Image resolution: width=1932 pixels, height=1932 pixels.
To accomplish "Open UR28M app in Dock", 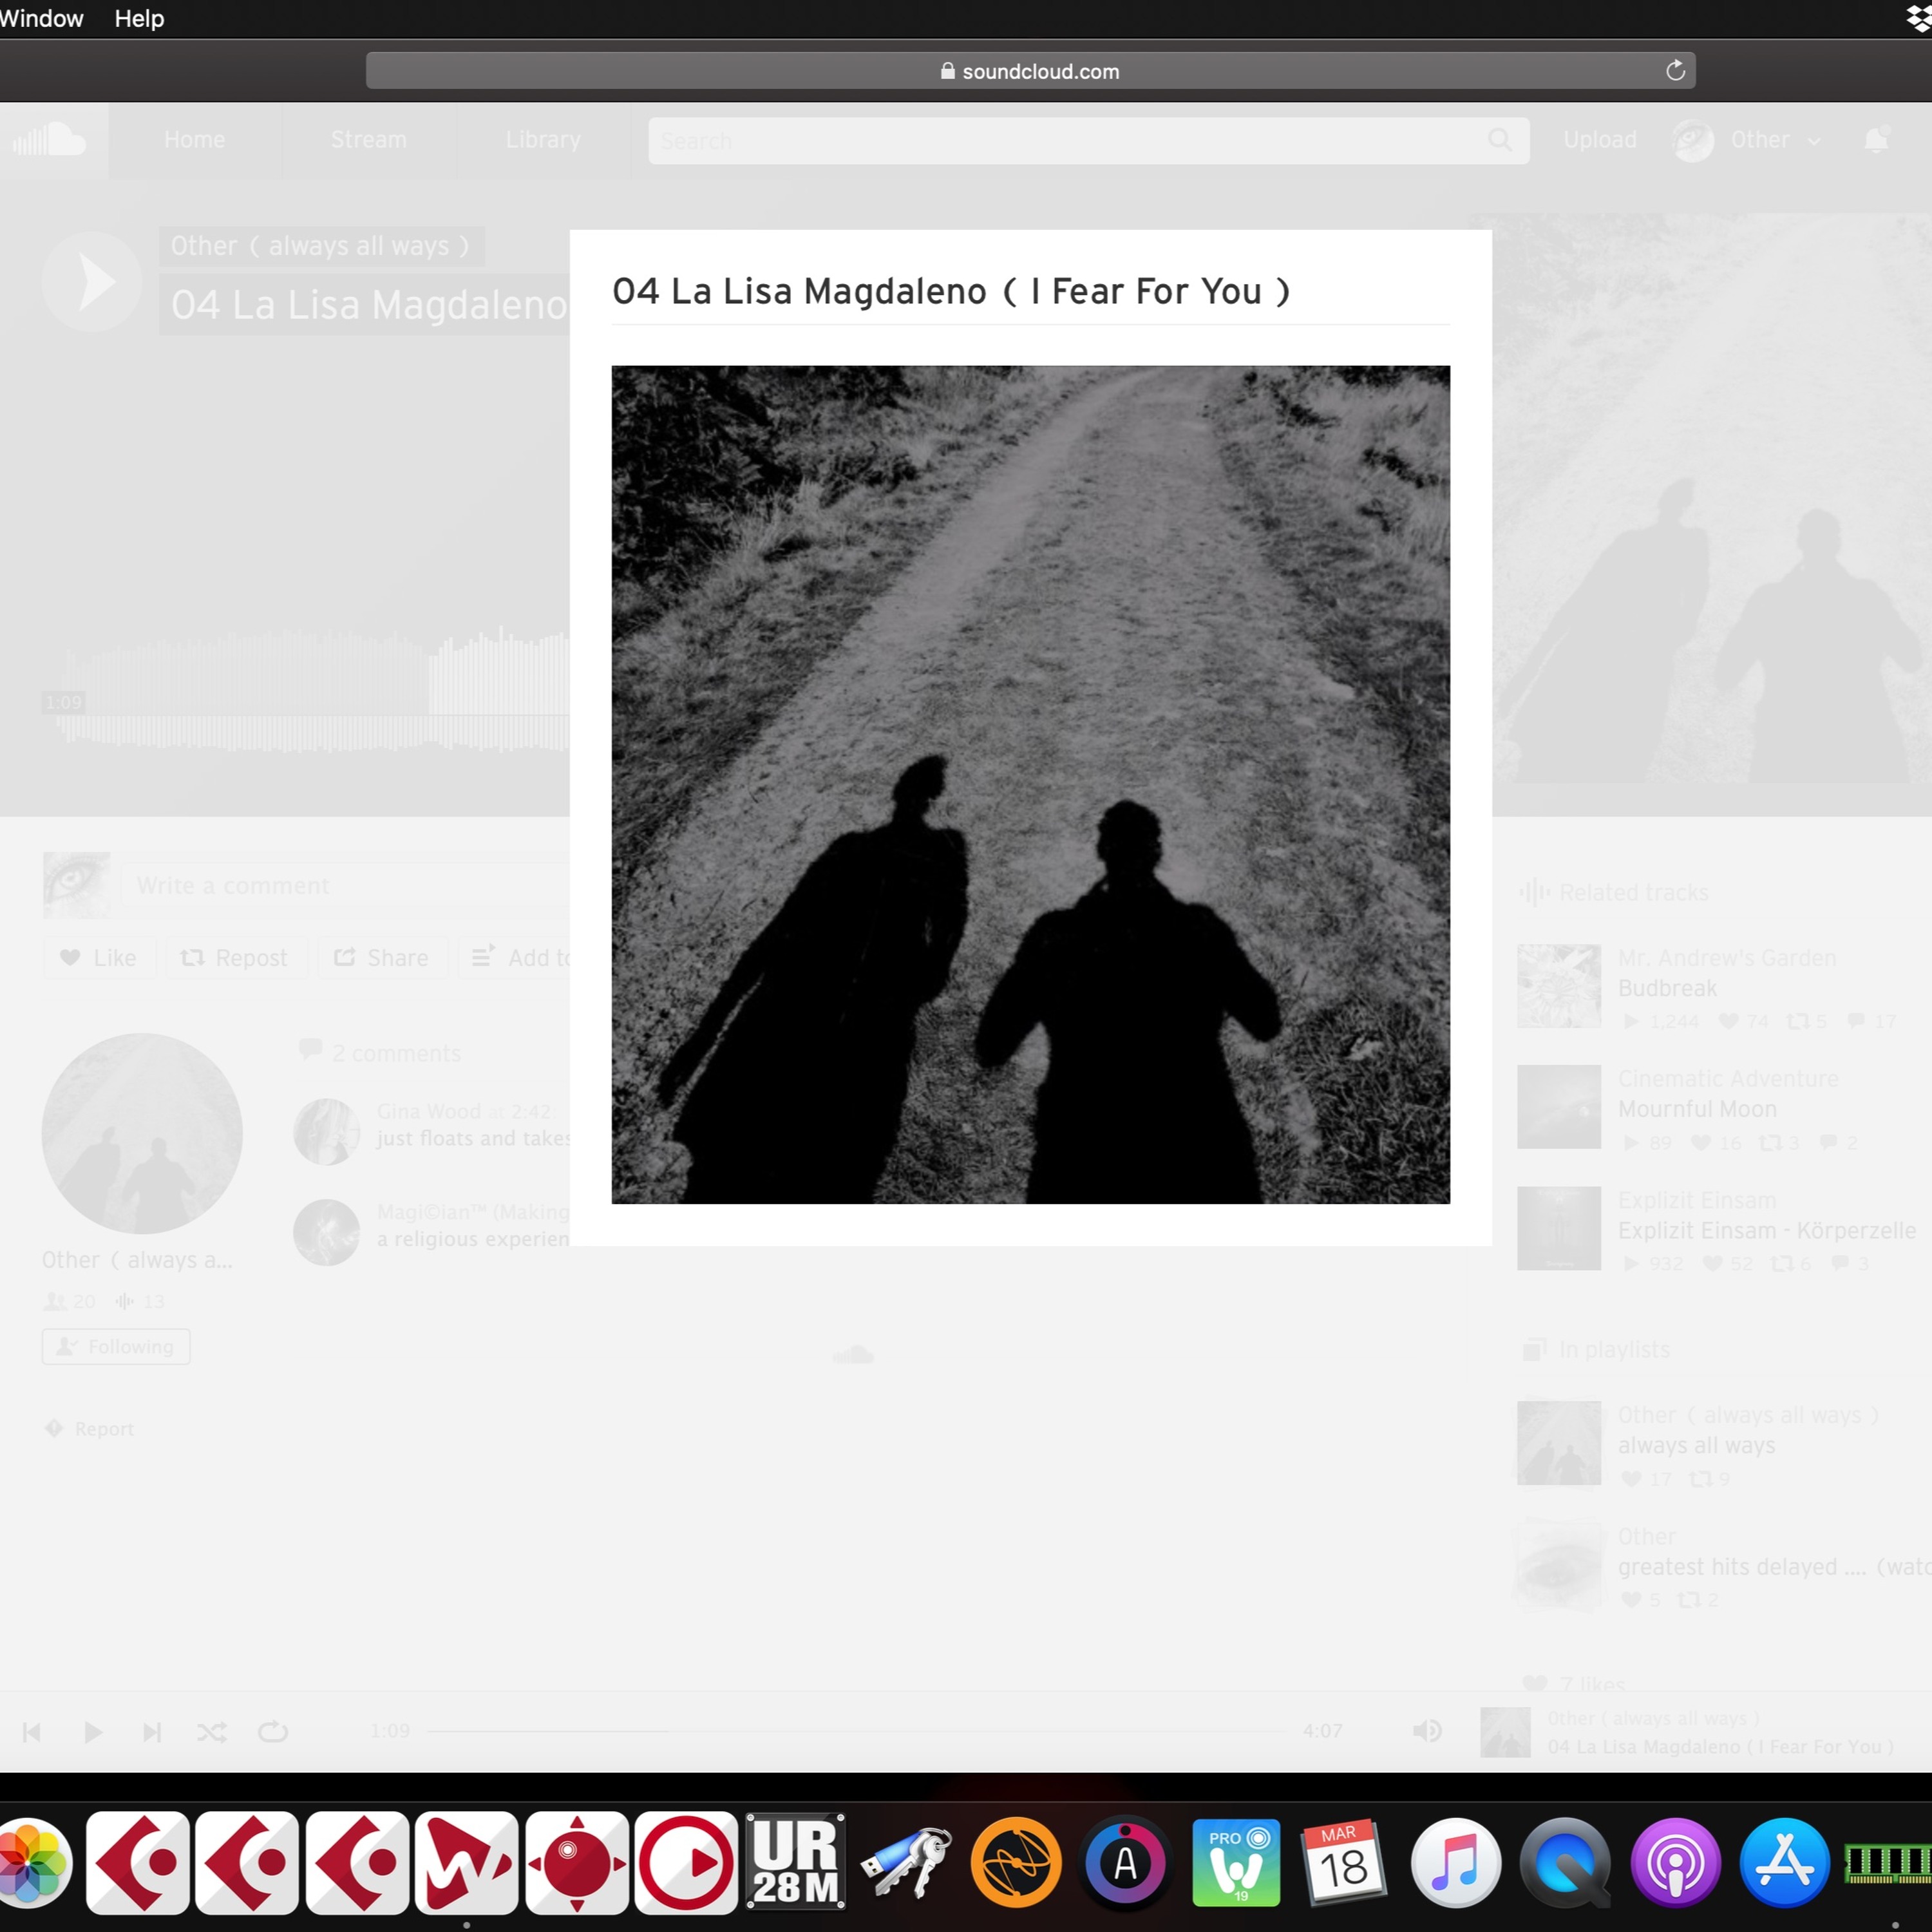I will point(795,1861).
